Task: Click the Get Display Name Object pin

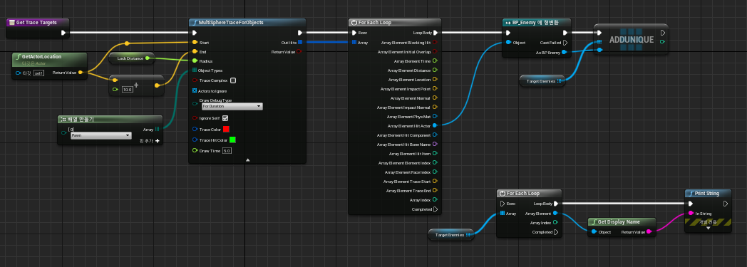Action: coord(594,232)
